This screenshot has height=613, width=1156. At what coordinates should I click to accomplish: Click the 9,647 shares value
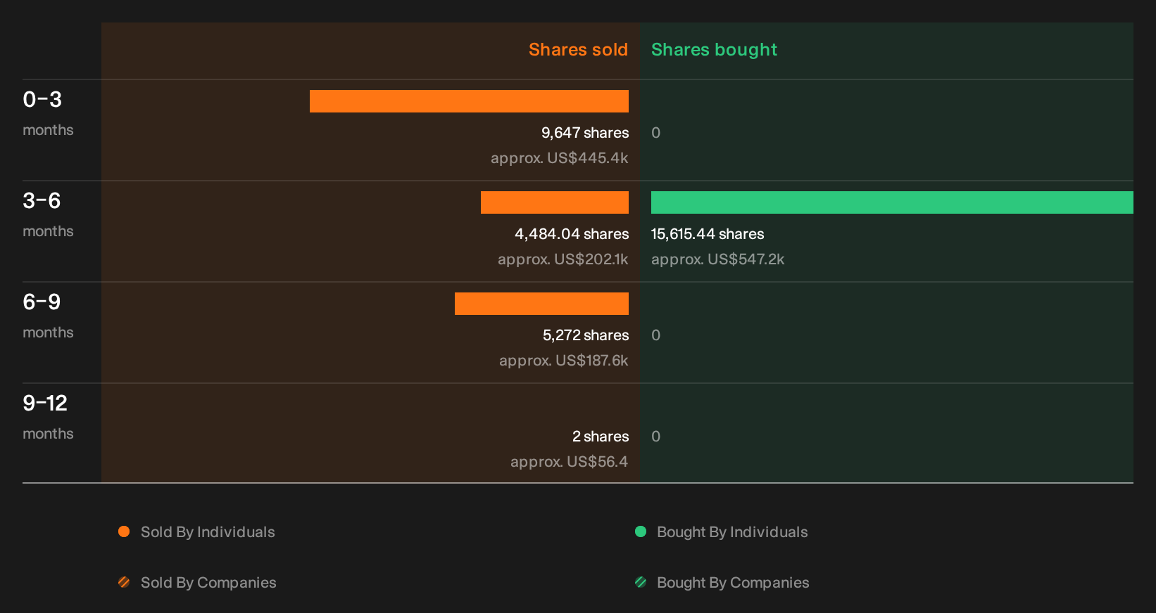[x=585, y=133]
